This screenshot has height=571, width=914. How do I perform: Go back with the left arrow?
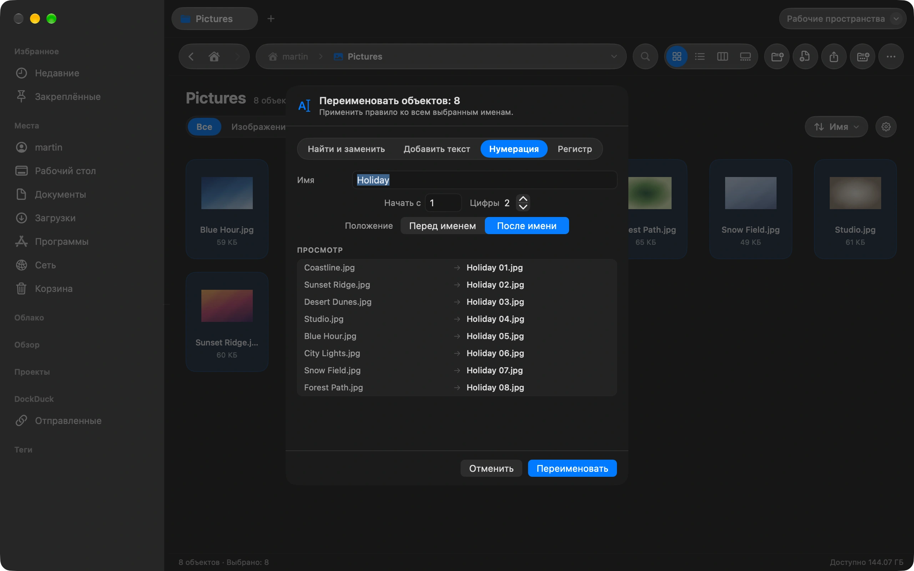click(x=191, y=57)
